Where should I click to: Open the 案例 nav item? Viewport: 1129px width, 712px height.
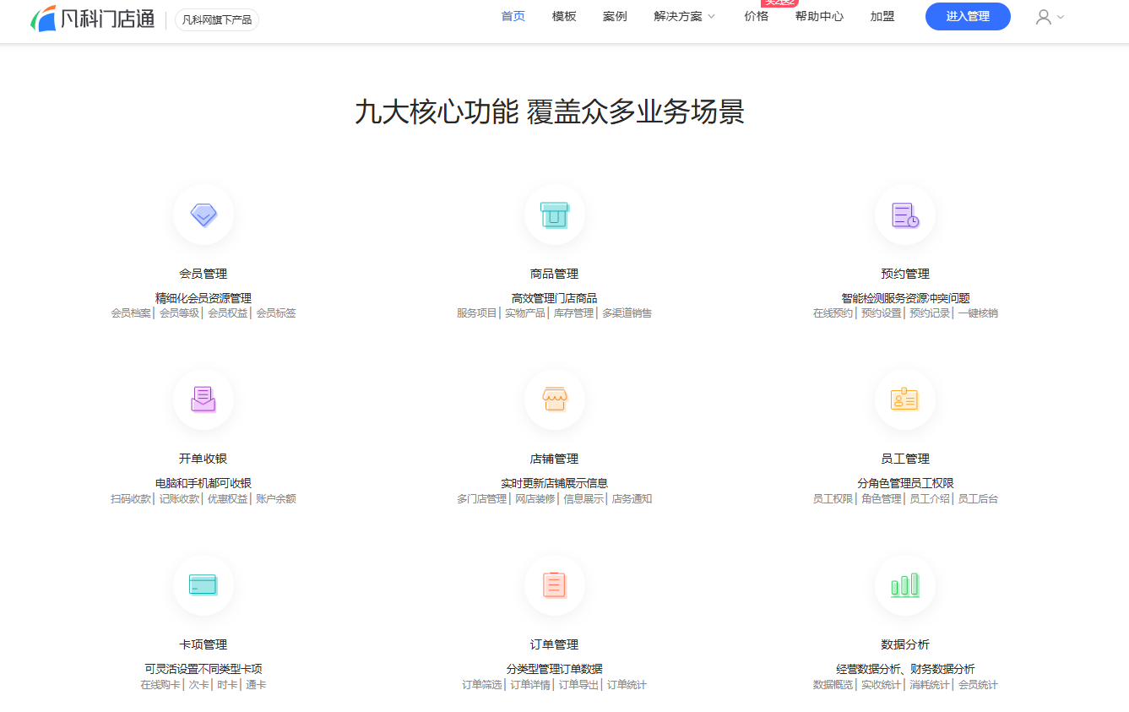pyautogui.click(x=615, y=16)
